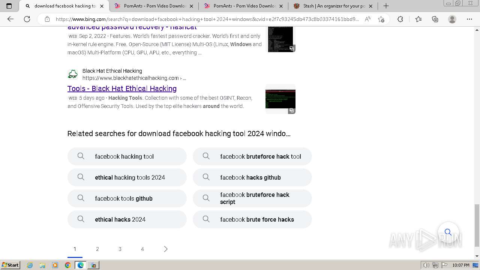Click the floating blue search button
The height and width of the screenshot is (270, 480).
[448, 232]
